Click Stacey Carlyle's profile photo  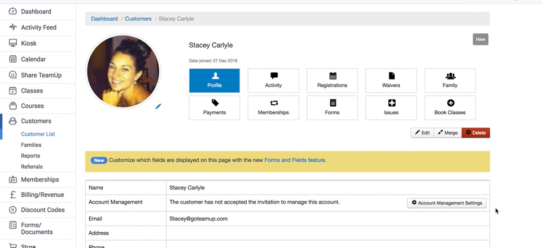(123, 73)
